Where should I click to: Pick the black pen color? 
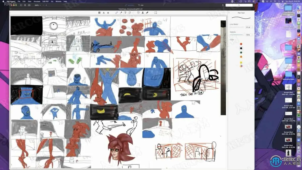point(241,48)
